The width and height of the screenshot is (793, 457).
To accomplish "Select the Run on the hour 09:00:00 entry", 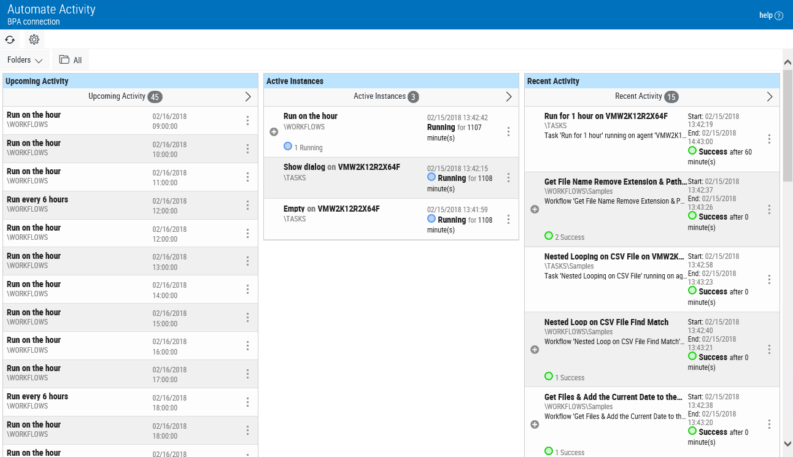I will (x=92, y=120).
